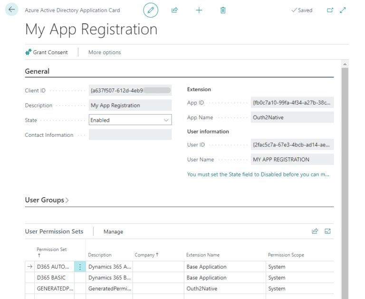Click Base Application cell in D365 BASIC row

(x=225, y=278)
